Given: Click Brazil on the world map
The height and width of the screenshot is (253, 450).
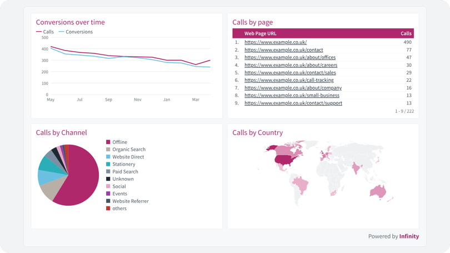Looking at the screenshot, I should tap(301, 185).
